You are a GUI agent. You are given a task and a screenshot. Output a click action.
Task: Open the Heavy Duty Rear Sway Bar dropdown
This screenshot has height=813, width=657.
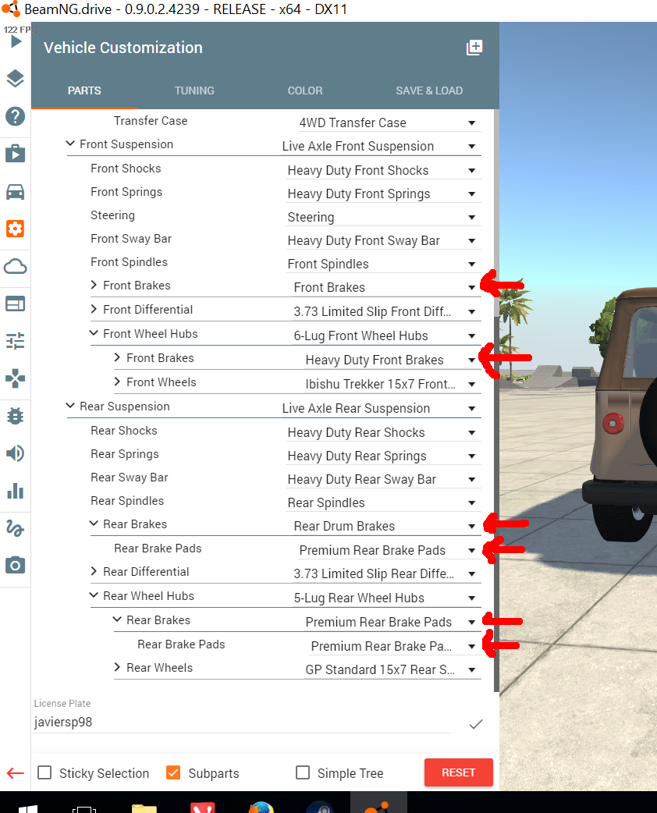[384, 479]
